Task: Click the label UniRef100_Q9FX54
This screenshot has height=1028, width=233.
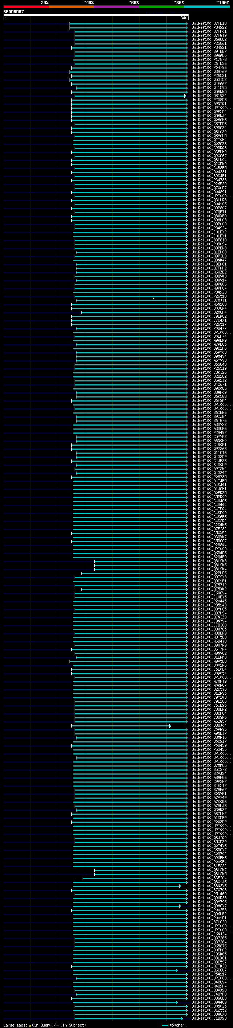Action: point(209,112)
